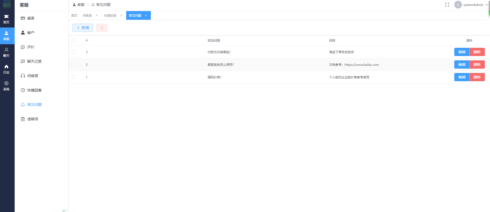The height and width of the screenshot is (212, 490).
Task: Open 聊天 in the dark sidebar
Action: tap(6, 52)
